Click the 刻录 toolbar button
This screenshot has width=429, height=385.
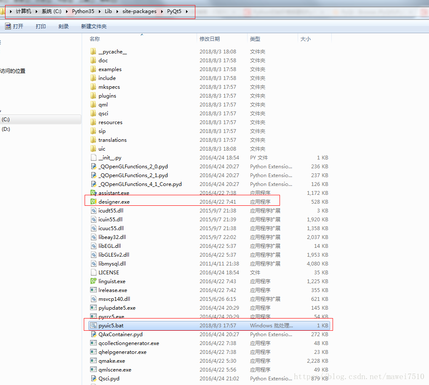pyautogui.click(x=64, y=26)
